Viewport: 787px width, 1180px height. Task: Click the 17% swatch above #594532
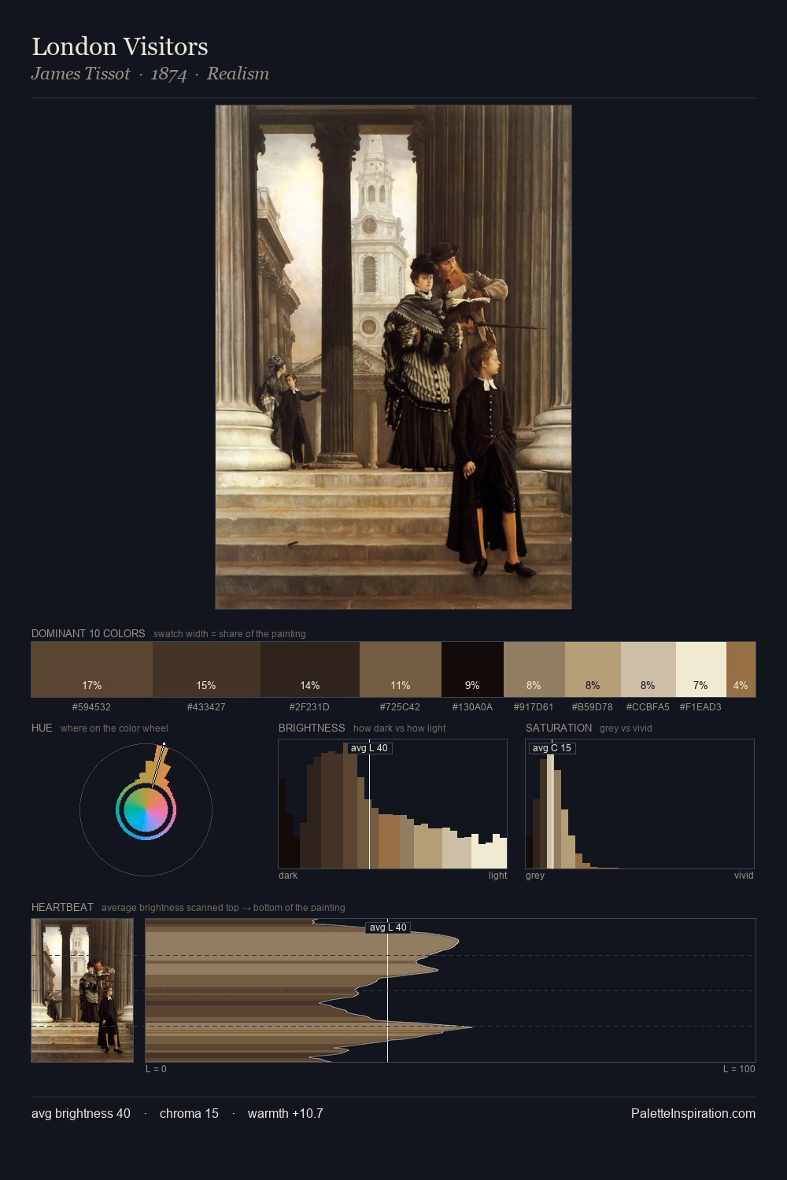pyautogui.click(x=92, y=669)
